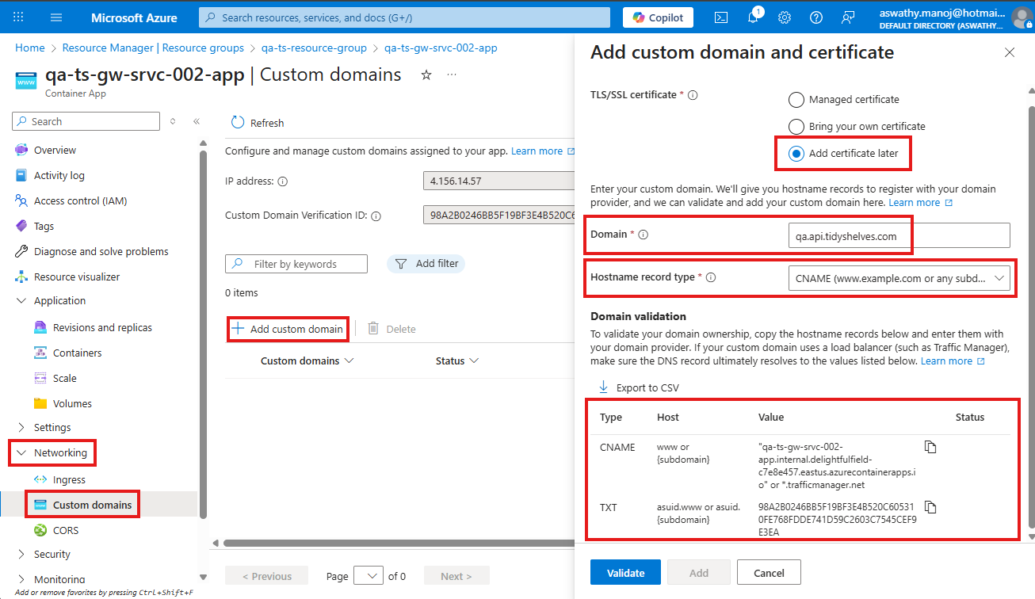This screenshot has height=599, width=1035.
Task: Launch Cloud Shell from the top bar
Action: tap(721, 17)
